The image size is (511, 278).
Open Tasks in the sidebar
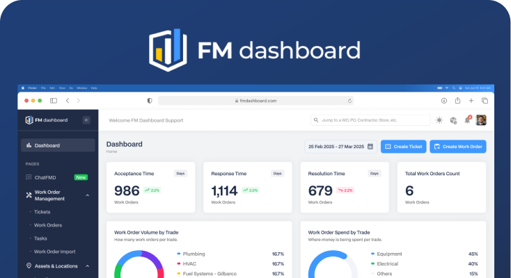[40, 238]
